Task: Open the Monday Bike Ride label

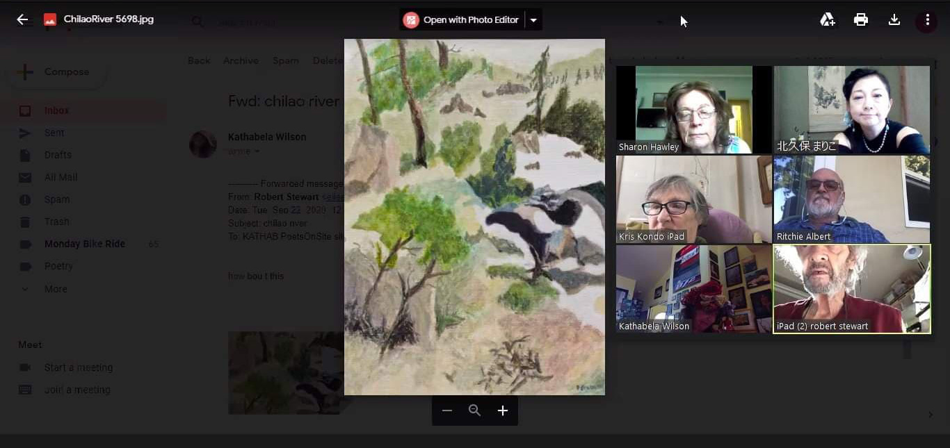Action: [x=83, y=244]
